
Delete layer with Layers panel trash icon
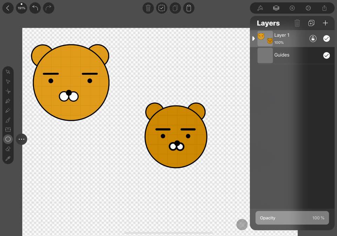click(x=297, y=23)
